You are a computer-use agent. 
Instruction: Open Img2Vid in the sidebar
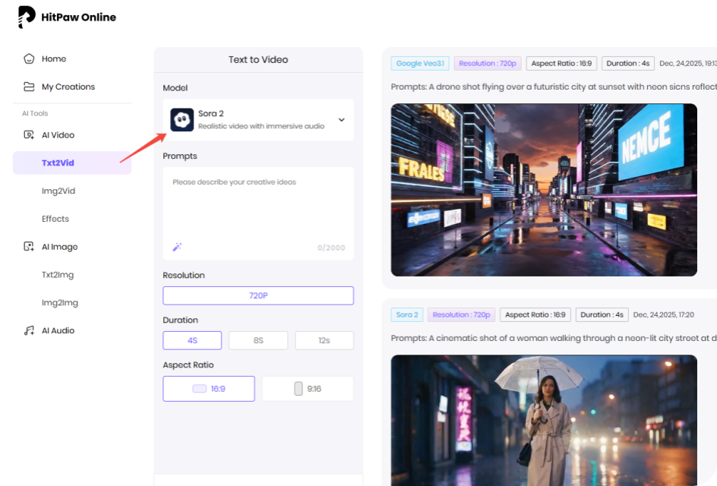(58, 191)
